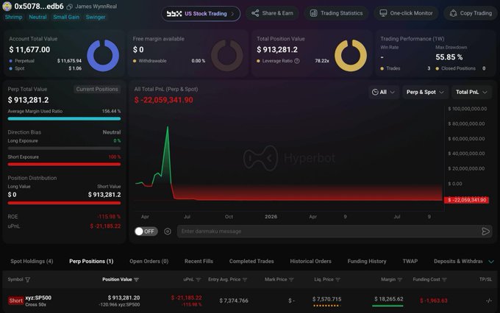Sort by uPnL column
Viewport: 500px width, 313px height.
[x=199, y=279]
